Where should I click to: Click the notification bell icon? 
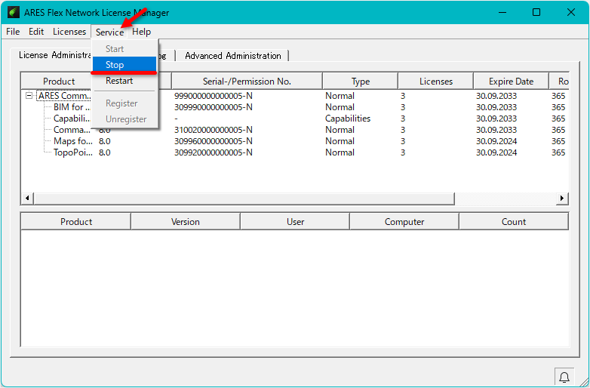point(564,377)
